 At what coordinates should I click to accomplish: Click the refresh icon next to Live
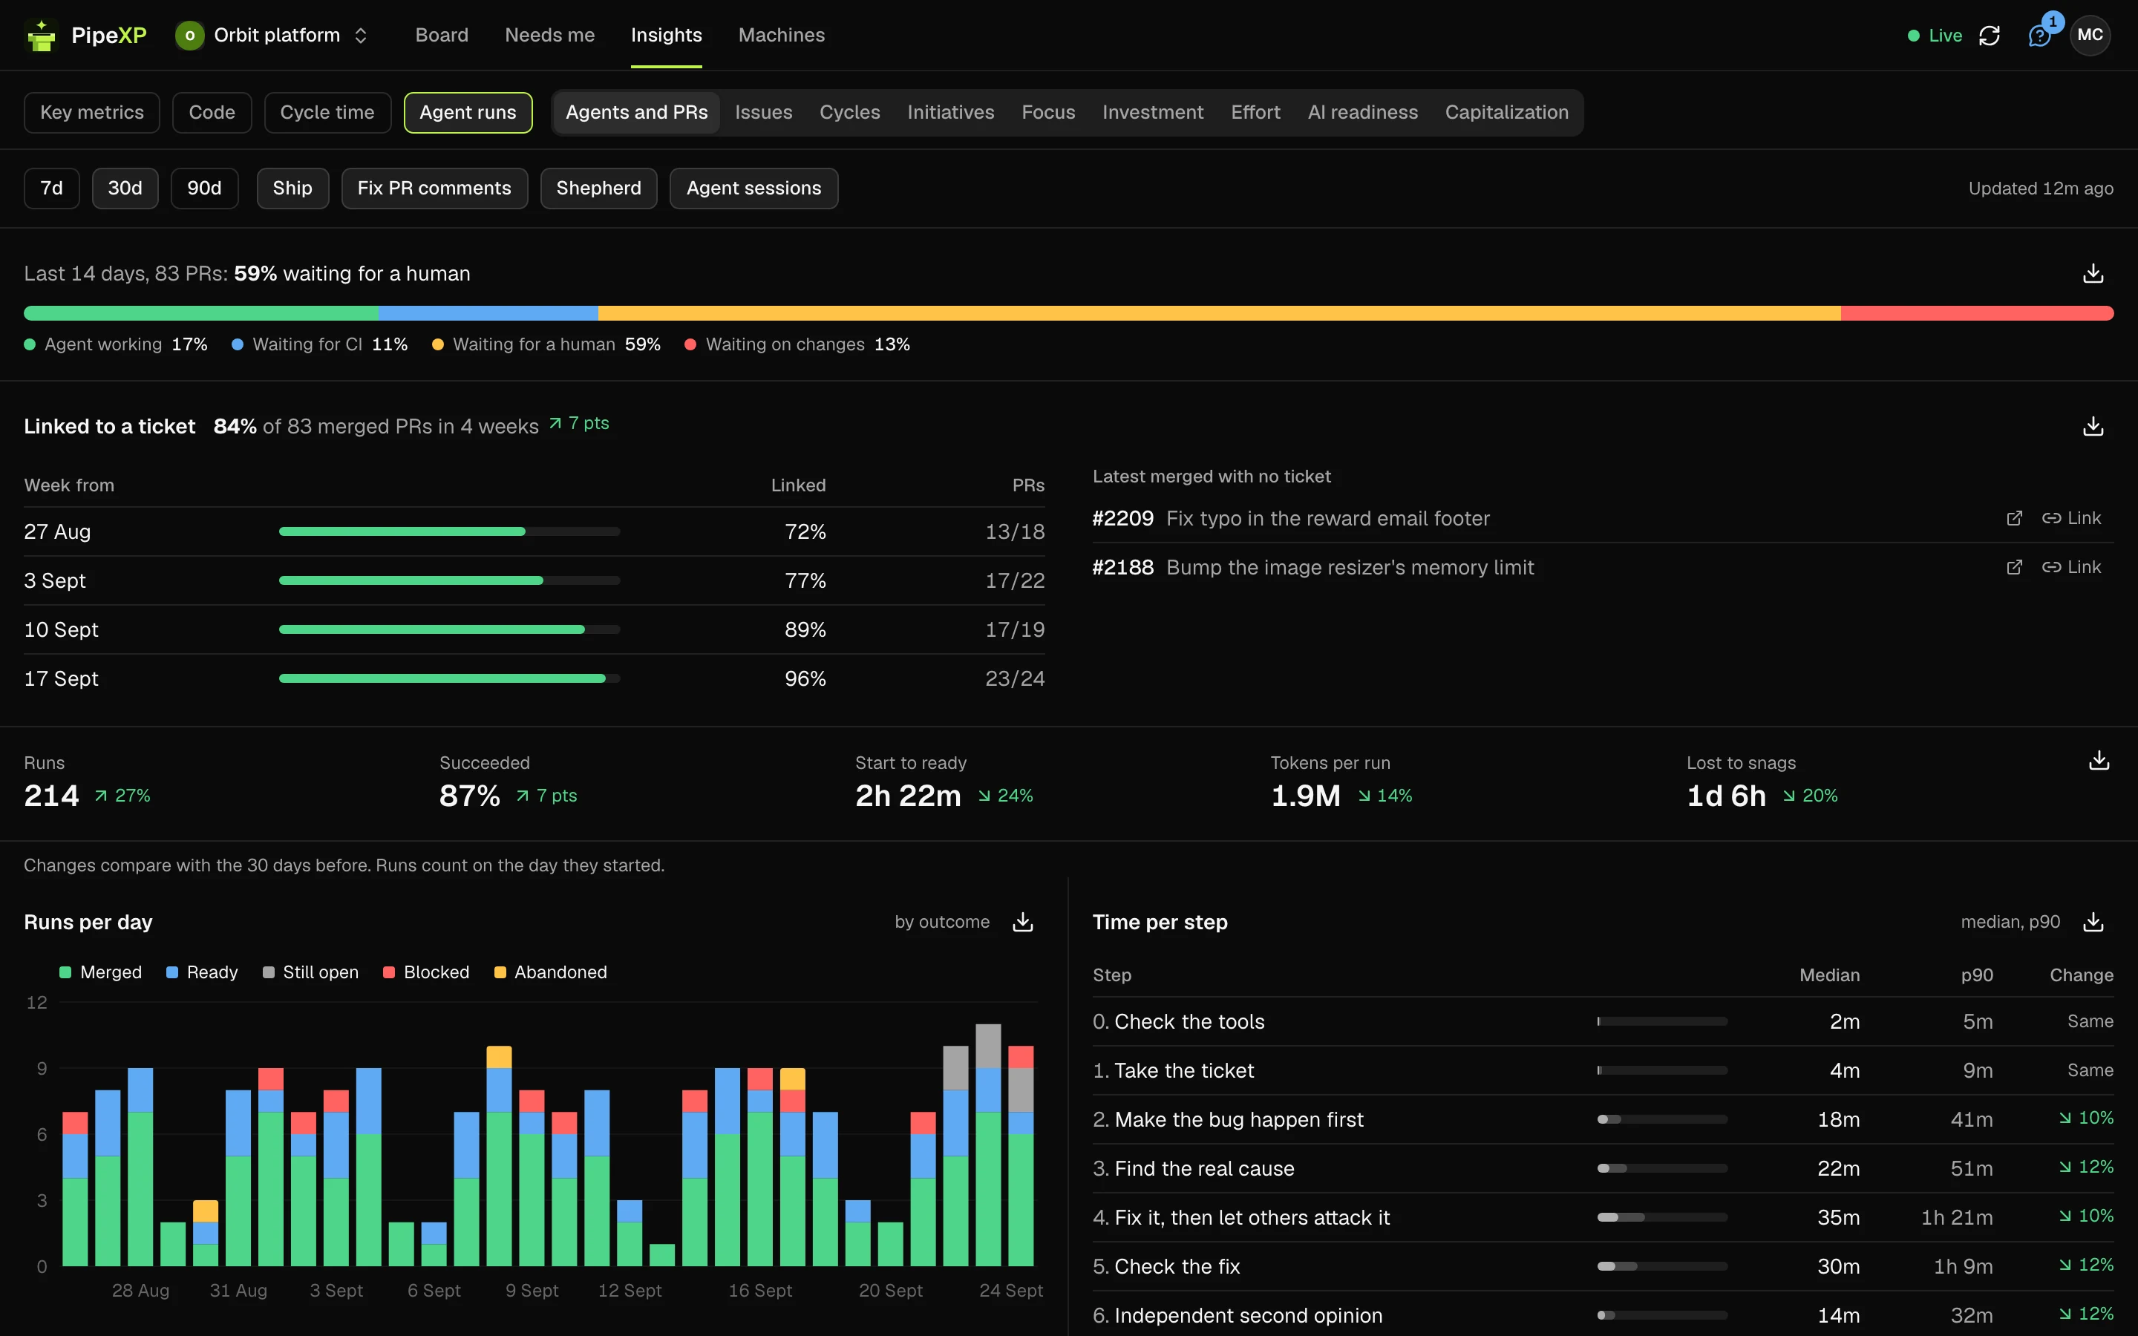tap(1990, 36)
